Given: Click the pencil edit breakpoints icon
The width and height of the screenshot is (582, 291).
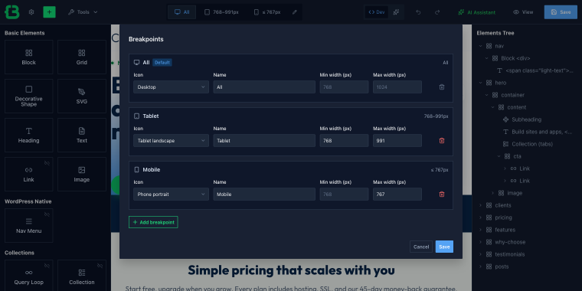Looking at the screenshot, I should tap(295, 12).
